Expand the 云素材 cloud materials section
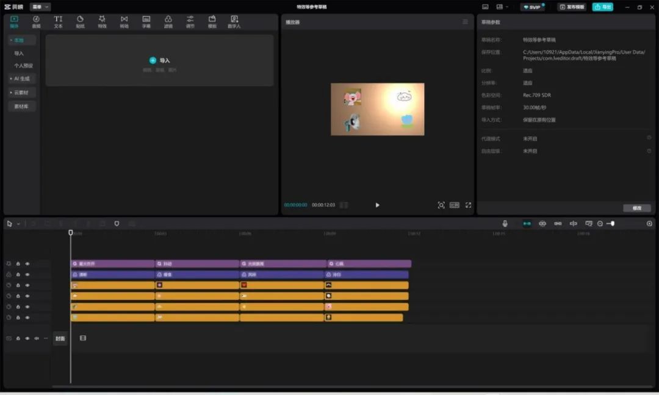The width and height of the screenshot is (659, 395). [22, 92]
